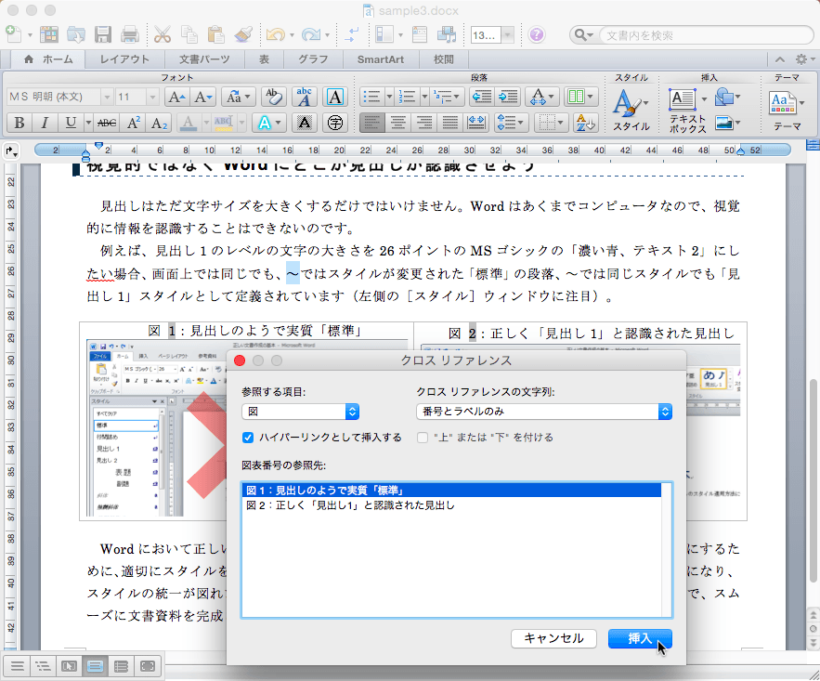
Task: Click the Subscript icon
Action: coord(159,124)
